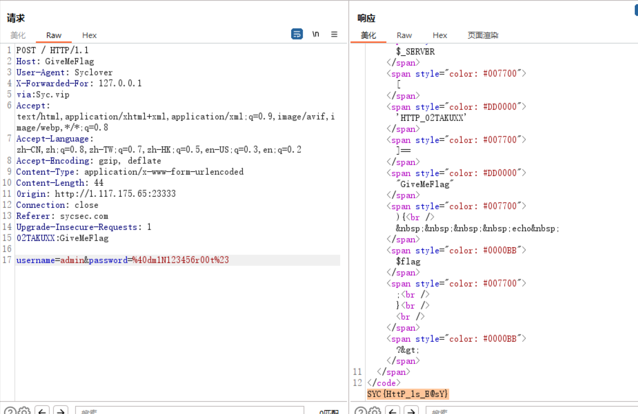Click the $_SERVER text in response

click(x=415, y=52)
